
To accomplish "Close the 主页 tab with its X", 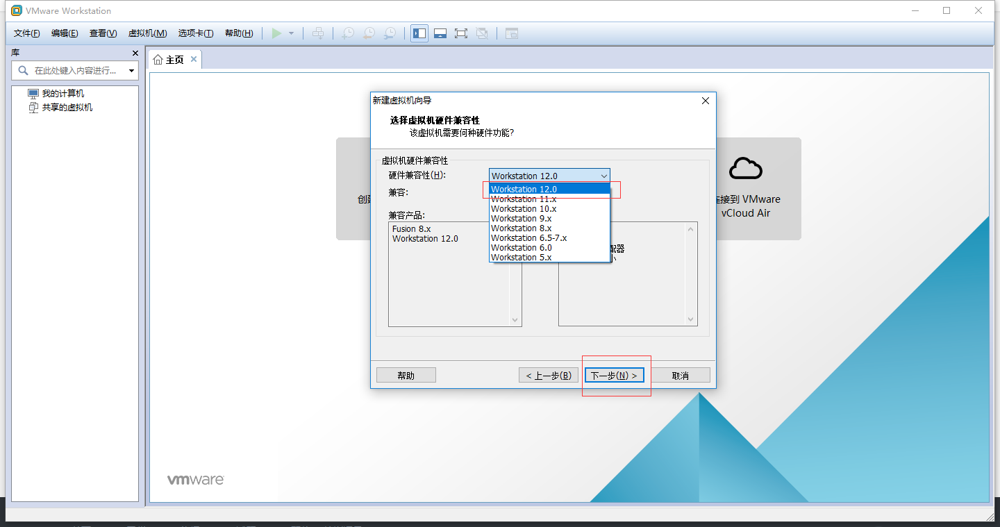I will click(x=194, y=59).
